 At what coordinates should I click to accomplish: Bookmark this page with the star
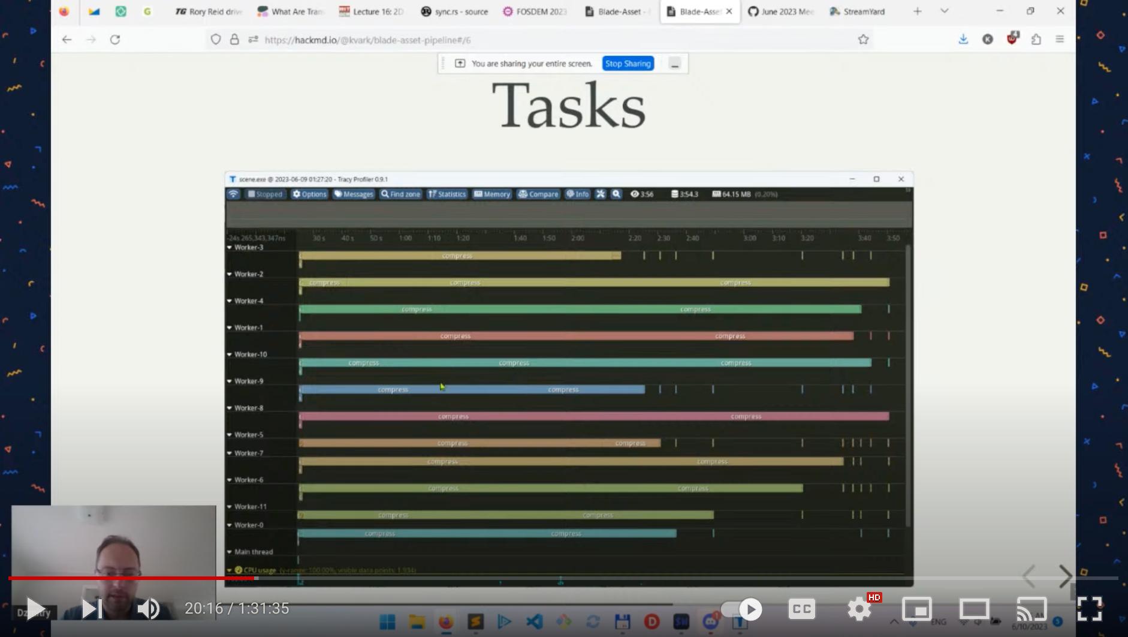point(863,40)
